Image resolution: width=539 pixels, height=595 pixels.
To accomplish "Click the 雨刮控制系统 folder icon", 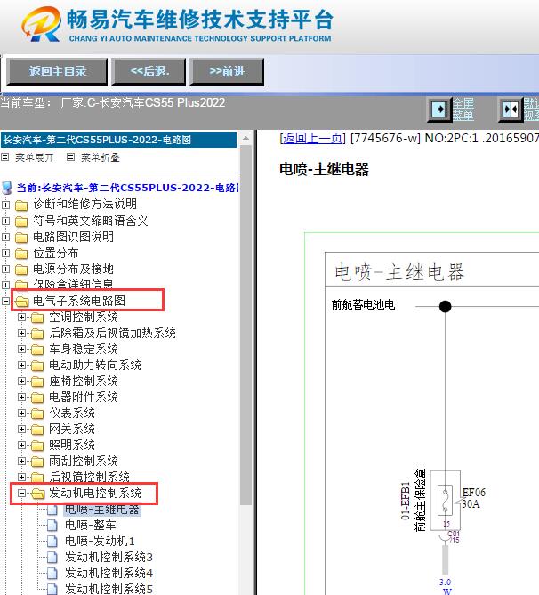I will [x=37, y=462].
